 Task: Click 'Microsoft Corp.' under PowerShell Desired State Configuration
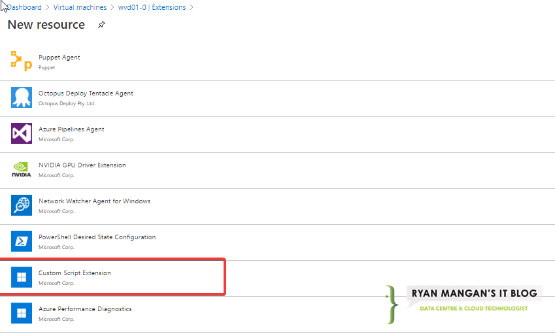click(56, 247)
